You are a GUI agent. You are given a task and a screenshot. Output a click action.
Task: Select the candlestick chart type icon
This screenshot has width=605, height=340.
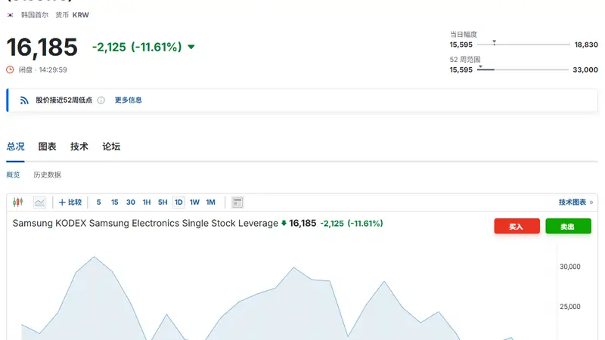[17, 202]
